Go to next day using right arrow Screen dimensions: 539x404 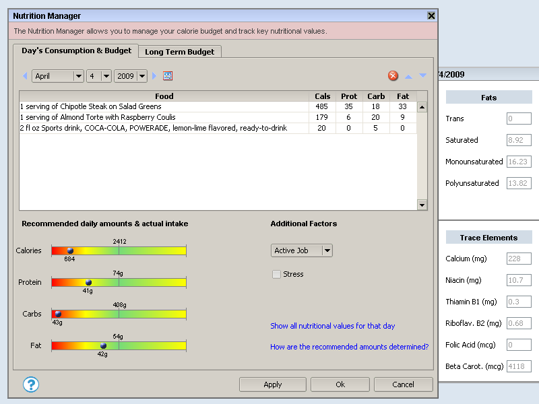point(154,76)
